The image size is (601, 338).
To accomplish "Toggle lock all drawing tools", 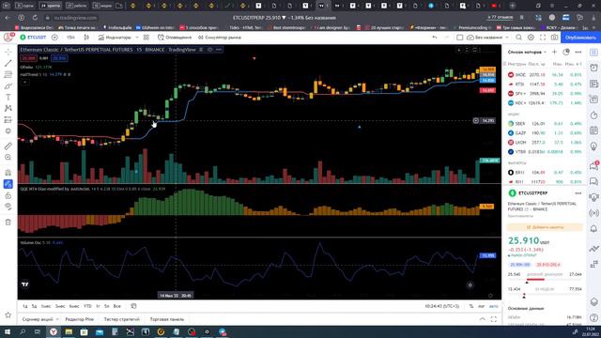I will [x=8, y=195].
